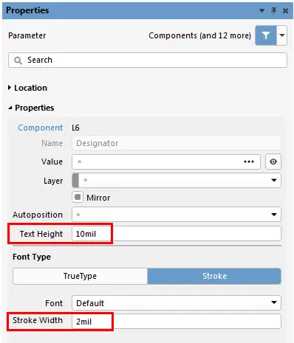Select the Stroke font type

(x=214, y=276)
